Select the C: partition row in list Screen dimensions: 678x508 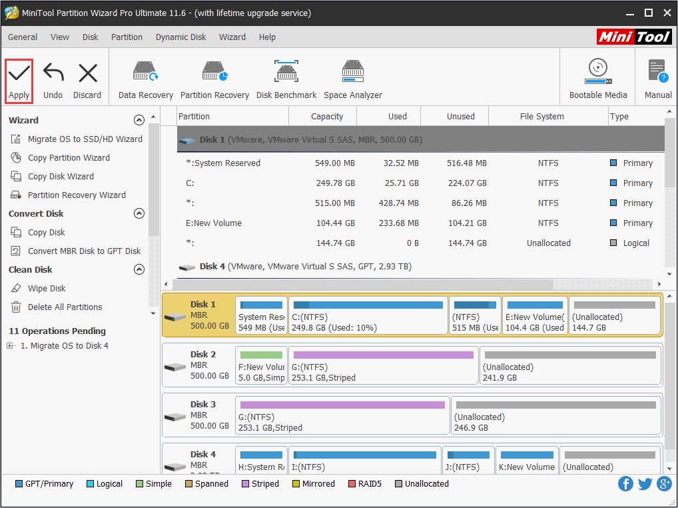[421, 183]
